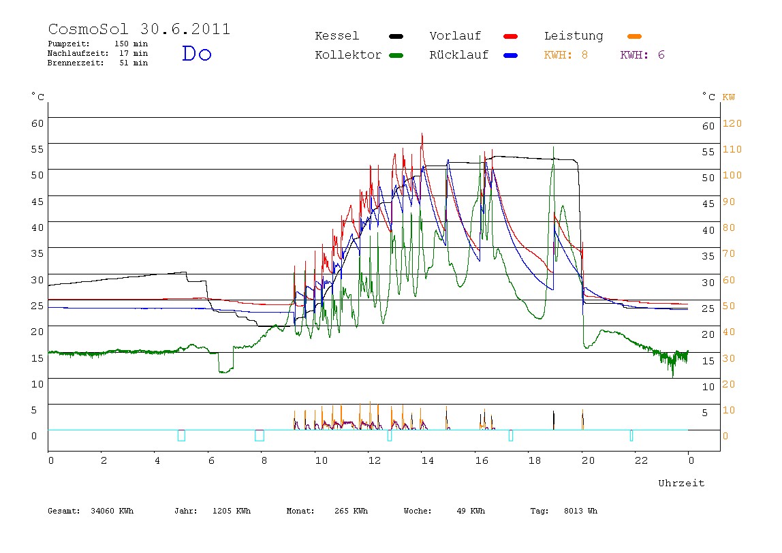782x553 pixels.
Task: Click the value "17 min"
Action: pos(133,53)
